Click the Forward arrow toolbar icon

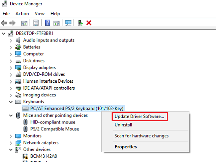[x=13, y=23]
